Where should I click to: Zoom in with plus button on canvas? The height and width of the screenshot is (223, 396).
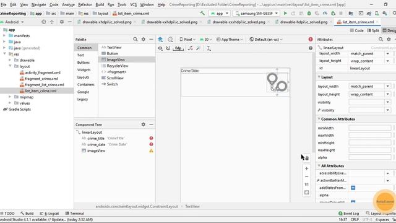tap(307, 168)
